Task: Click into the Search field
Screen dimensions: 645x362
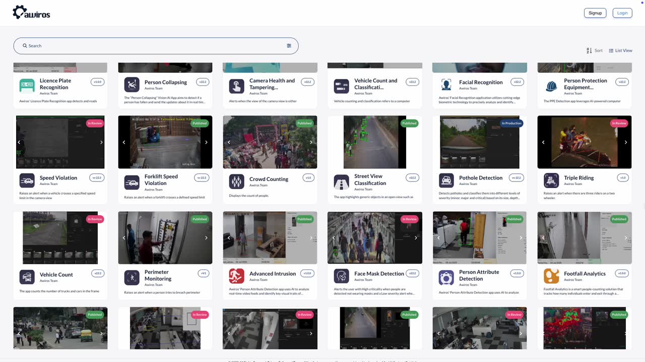Action: [x=151, y=46]
